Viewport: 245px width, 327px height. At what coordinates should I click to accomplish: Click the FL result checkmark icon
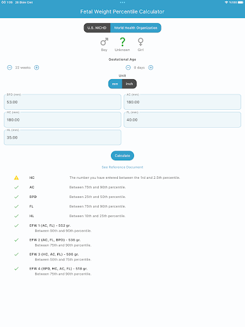point(17,206)
